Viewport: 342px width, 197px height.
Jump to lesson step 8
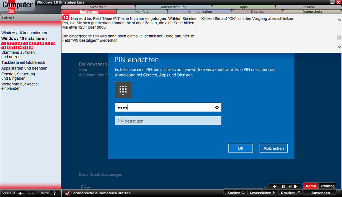42,43
